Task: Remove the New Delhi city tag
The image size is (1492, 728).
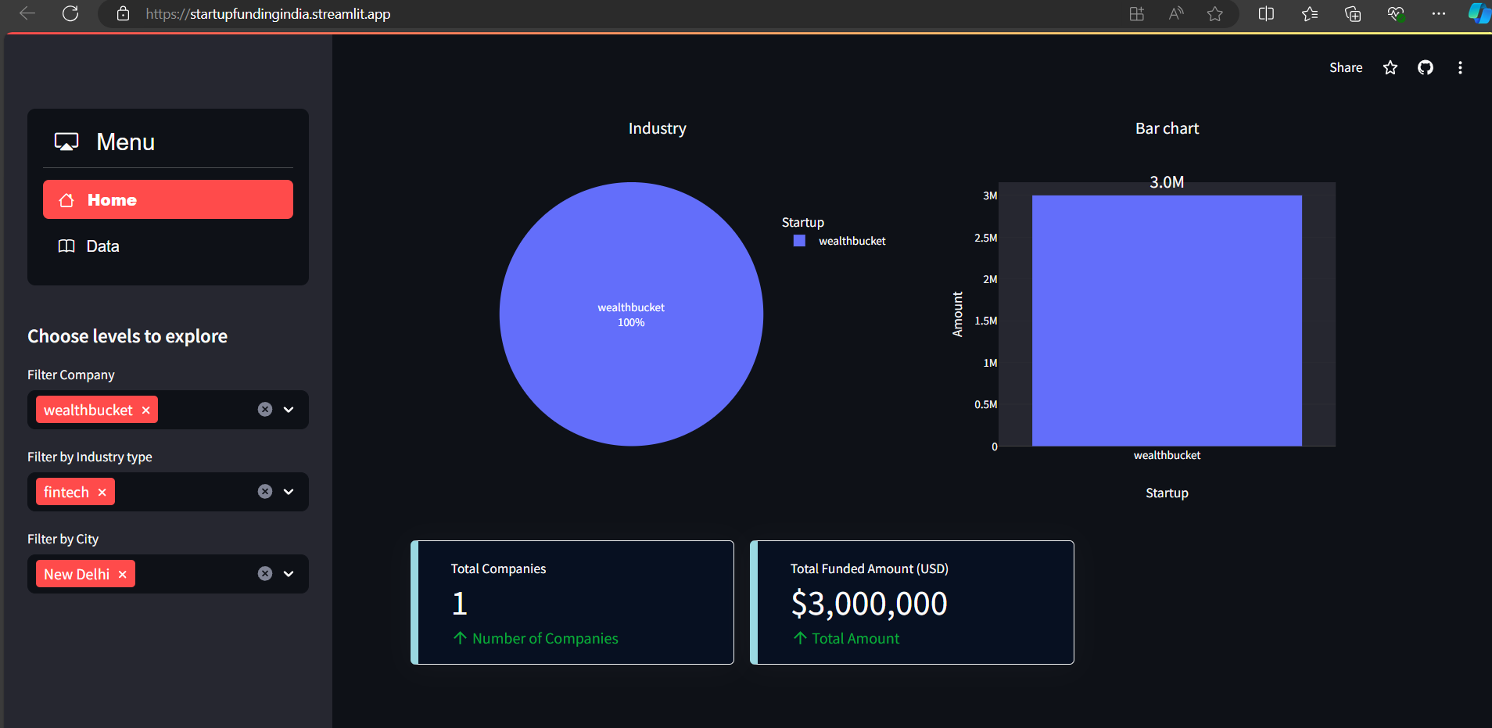Action: pyautogui.click(x=122, y=575)
